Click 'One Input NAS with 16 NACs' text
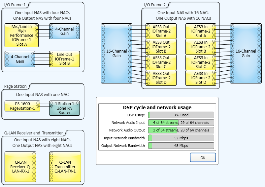This screenshot has width=265, height=187. [183, 12]
